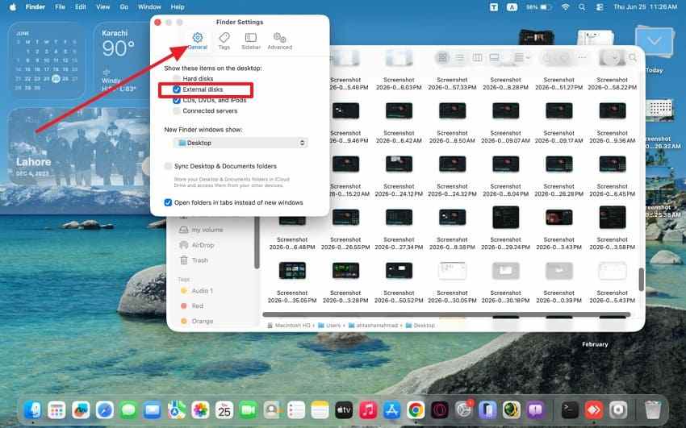Open the Window menu

149,7
